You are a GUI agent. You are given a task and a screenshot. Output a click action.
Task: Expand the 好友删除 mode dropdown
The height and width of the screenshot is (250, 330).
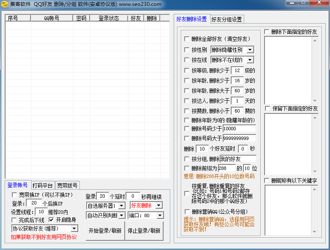coord(159,205)
